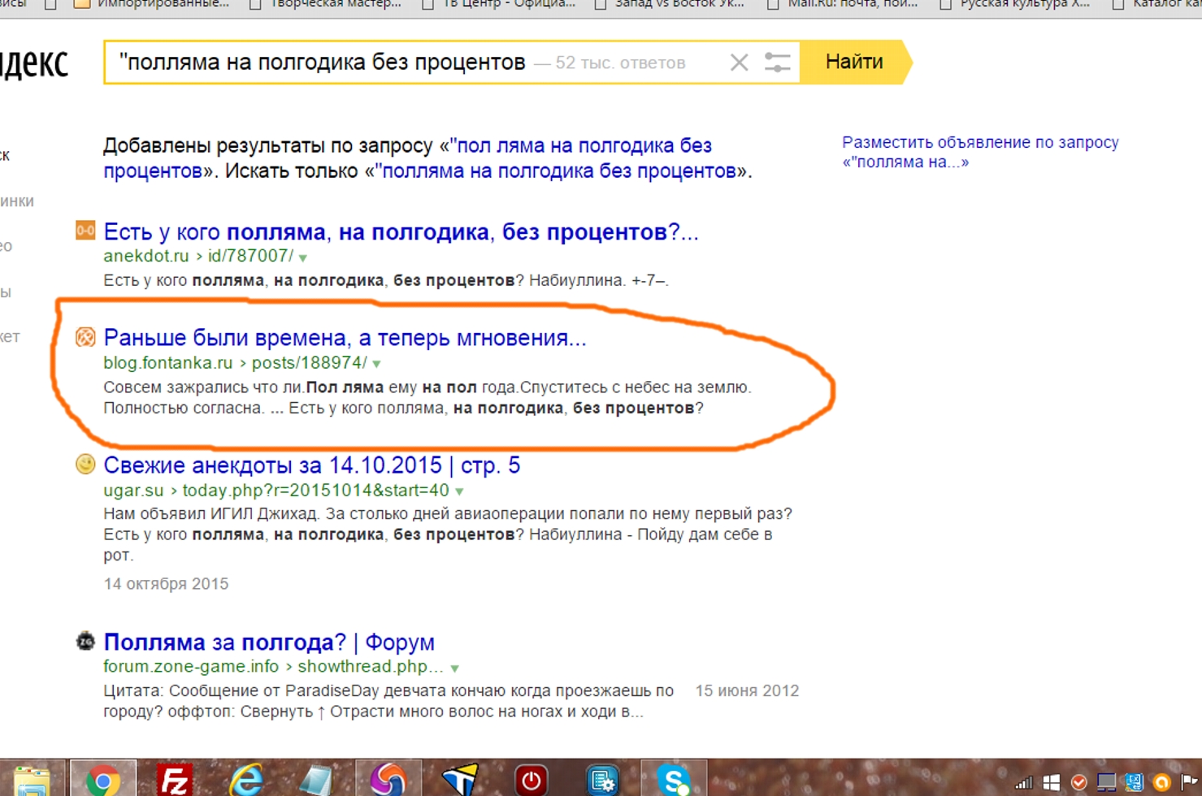Open the purple-orange swirl app in the taskbar
Viewport: 1202px width, 796px height.
point(388,779)
